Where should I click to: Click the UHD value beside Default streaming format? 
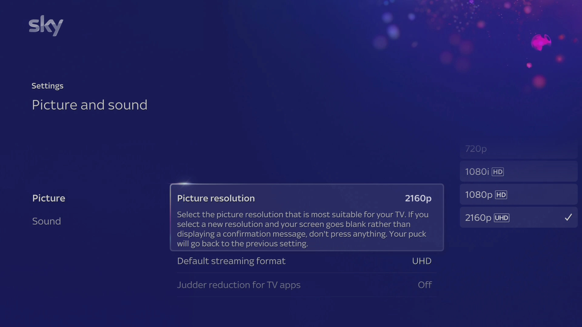[x=422, y=261]
